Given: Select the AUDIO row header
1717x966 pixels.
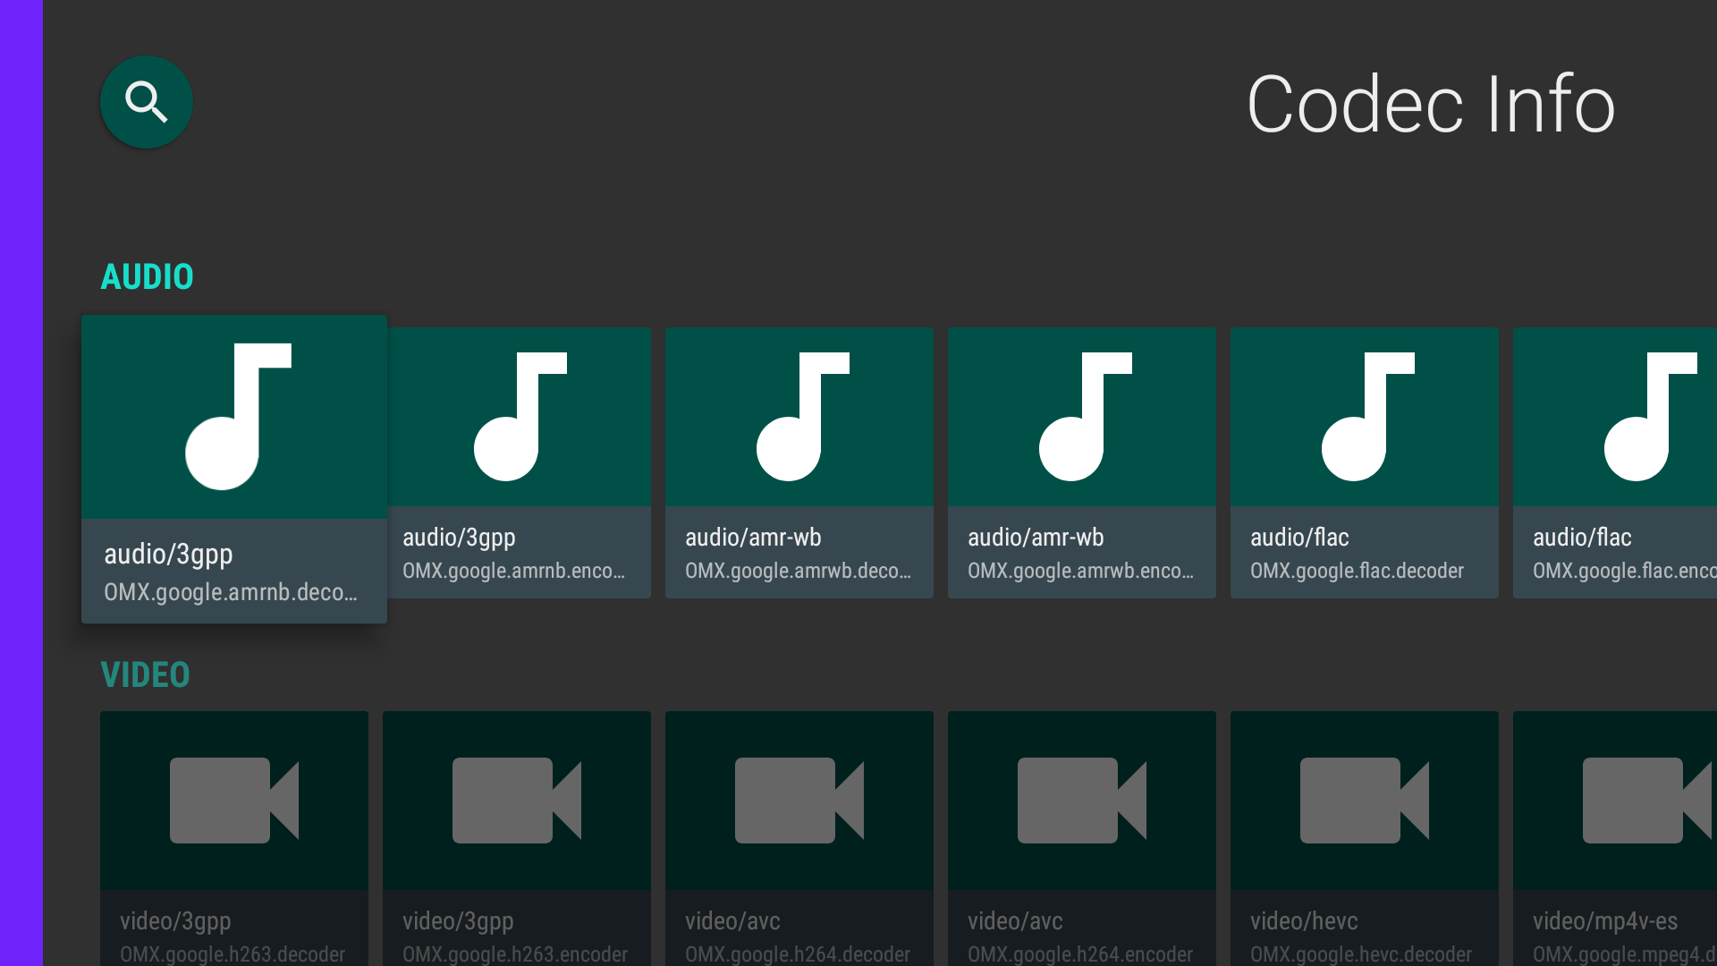Looking at the screenshot, I should coord(148,276).
